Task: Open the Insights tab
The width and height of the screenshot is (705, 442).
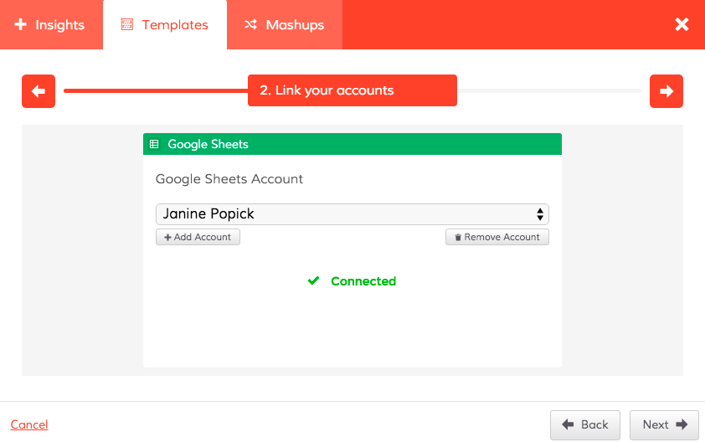Action: (x=50, y=25)
